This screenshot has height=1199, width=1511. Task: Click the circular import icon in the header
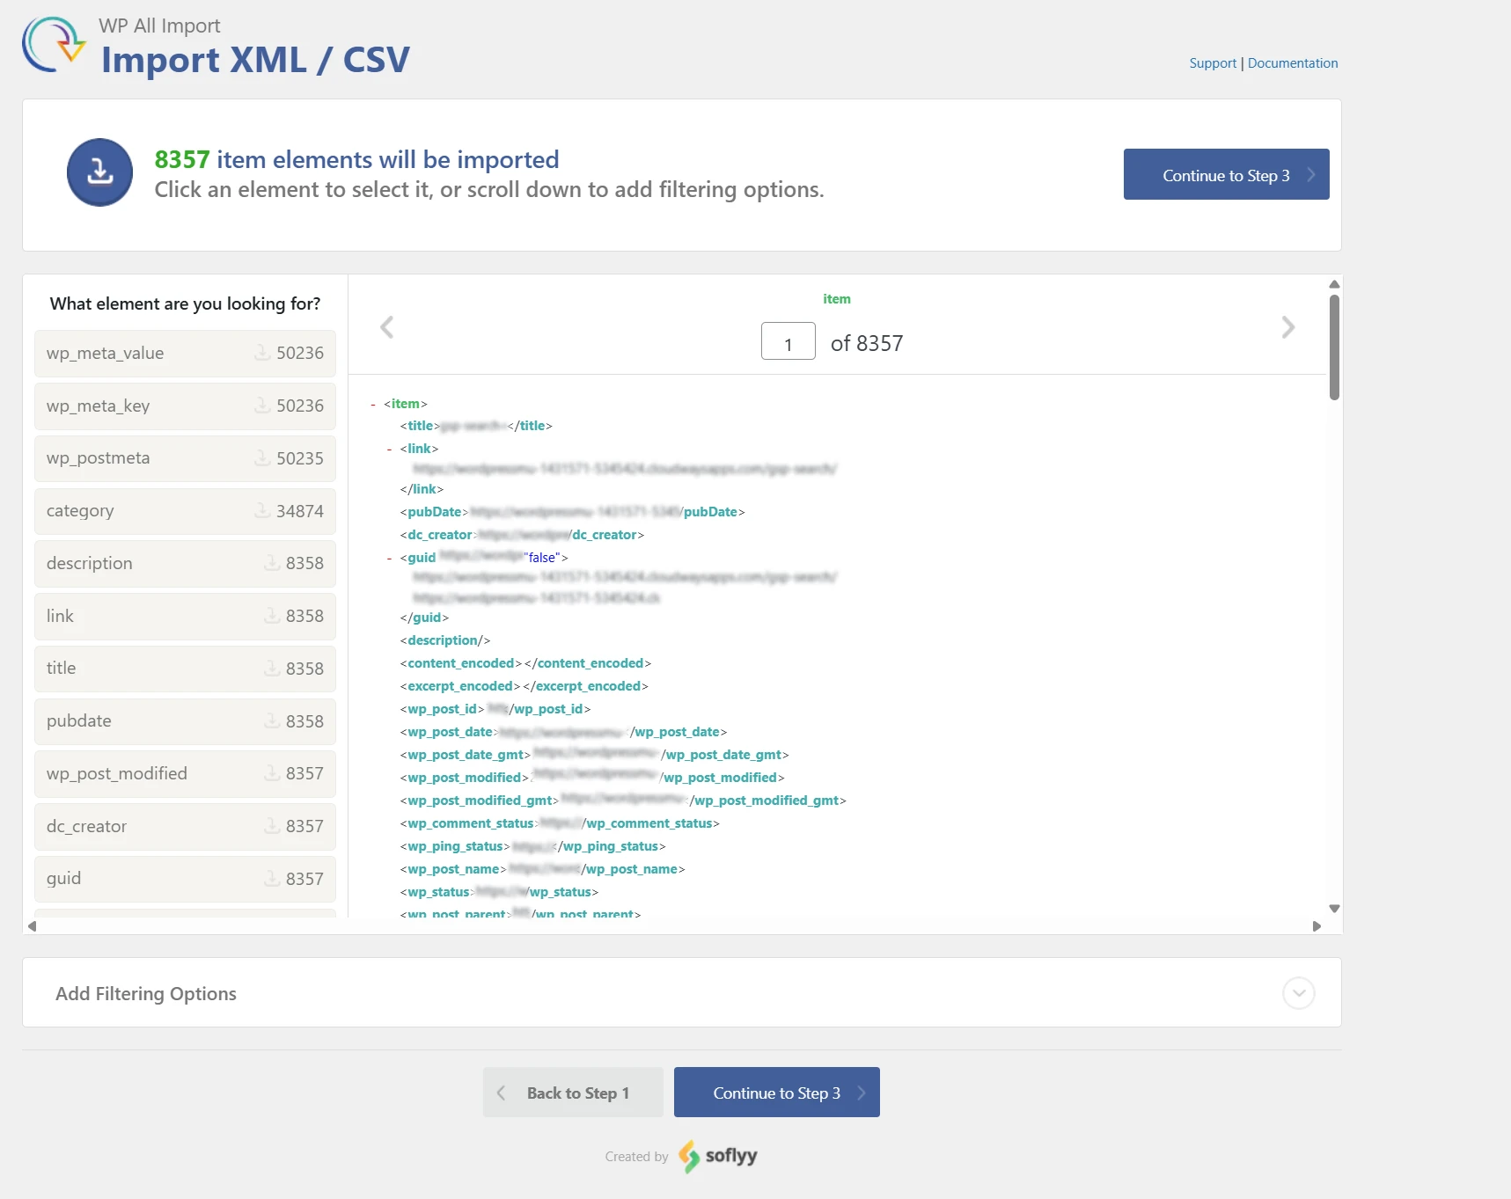pyautogui.click(x=99, y=172)
